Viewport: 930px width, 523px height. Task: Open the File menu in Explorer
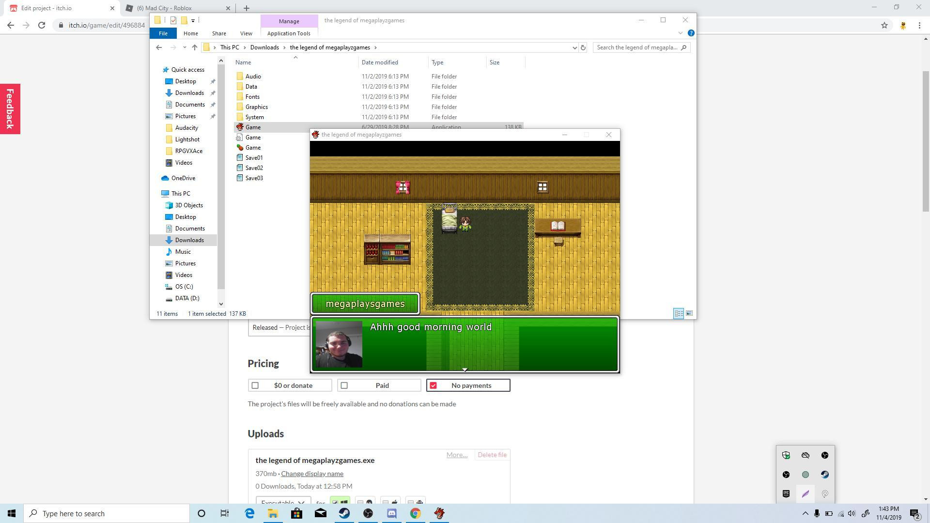coord(163,33)
